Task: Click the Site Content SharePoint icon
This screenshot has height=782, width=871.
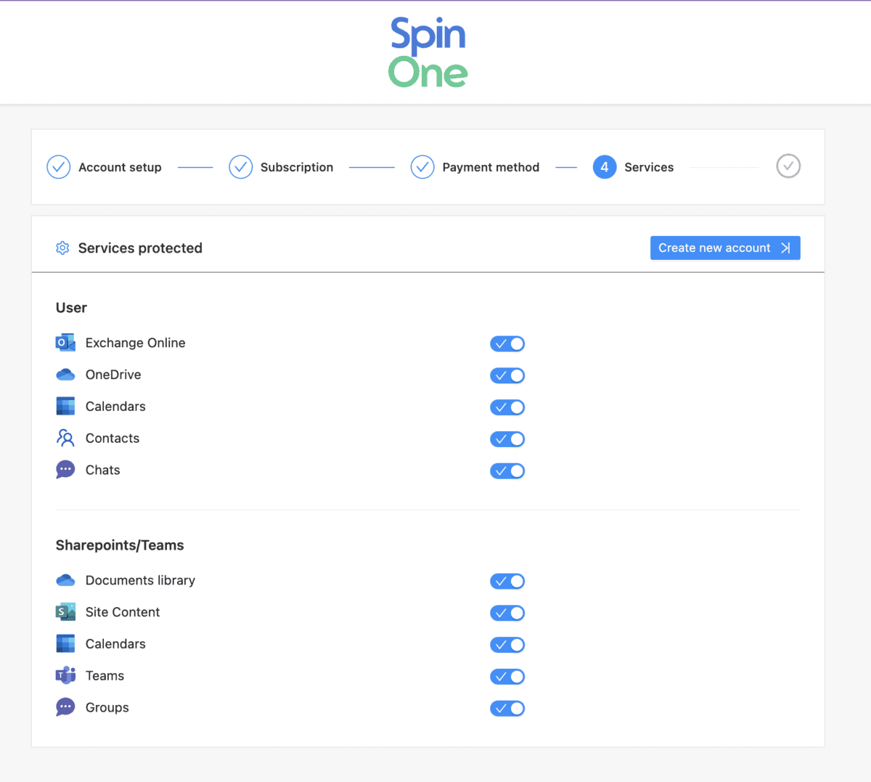Action: [x=65, y=612]
